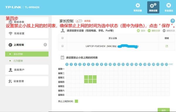This screenshot has height=112, width=176.
Task: Click green 禁止上网的时间 legend swatch
Action: (x=76, y=101)
